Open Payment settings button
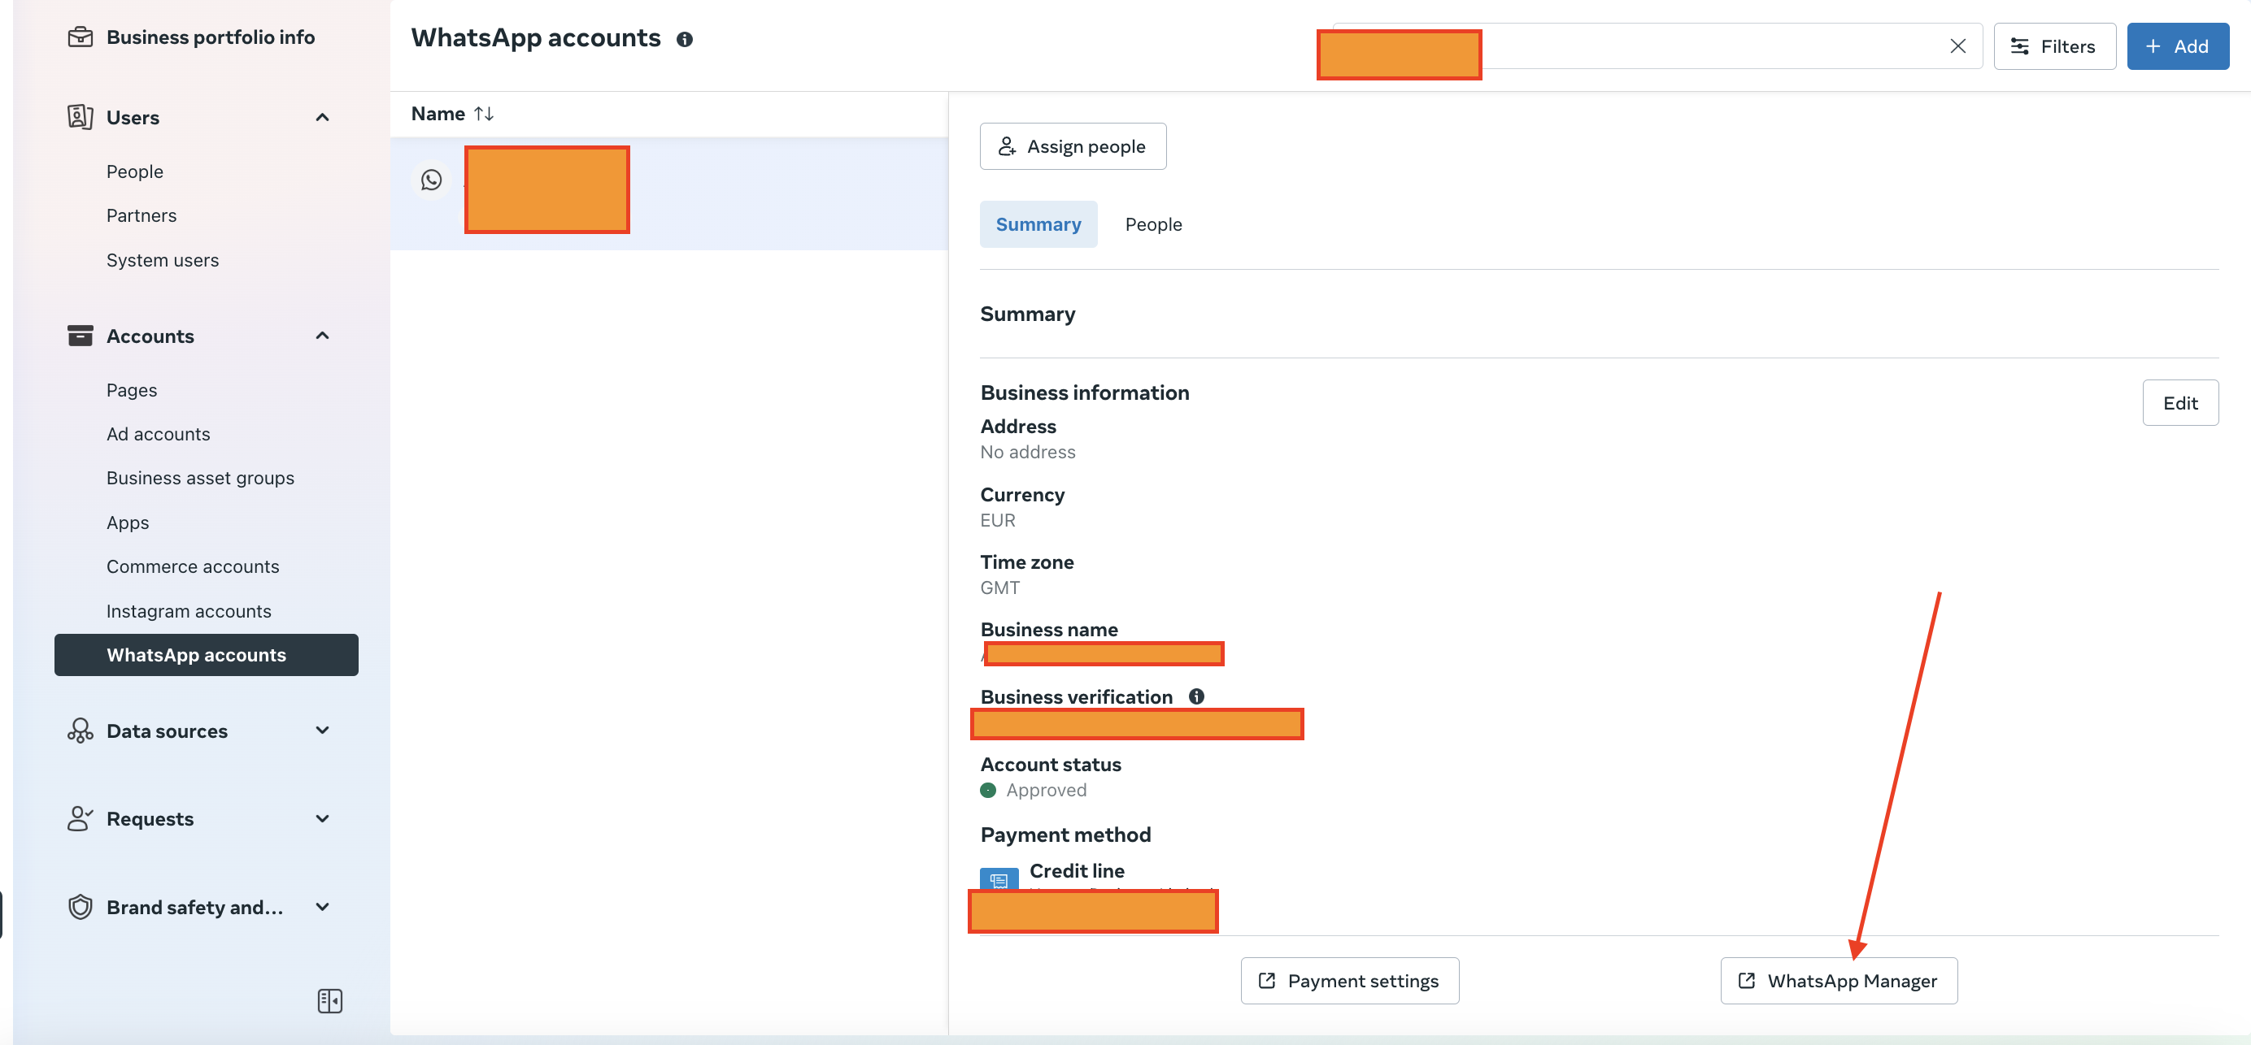The height and width of the screenshot is (1045, 2251). coord(1349,980)
